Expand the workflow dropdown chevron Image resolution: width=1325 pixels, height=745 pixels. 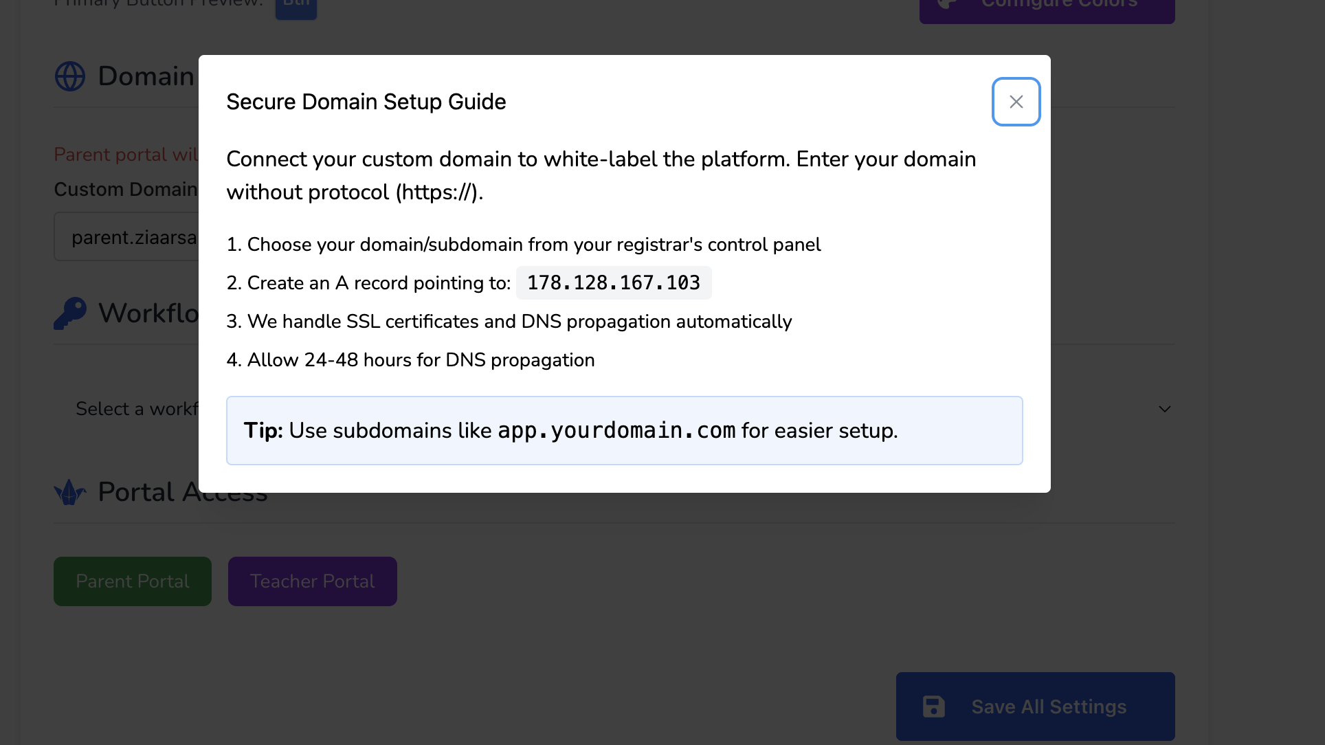(x=1164, y=409)
